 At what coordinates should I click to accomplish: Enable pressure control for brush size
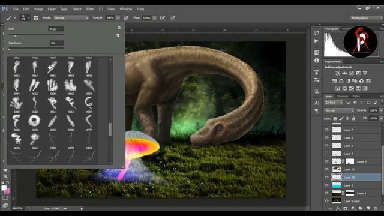click(173, 18)
